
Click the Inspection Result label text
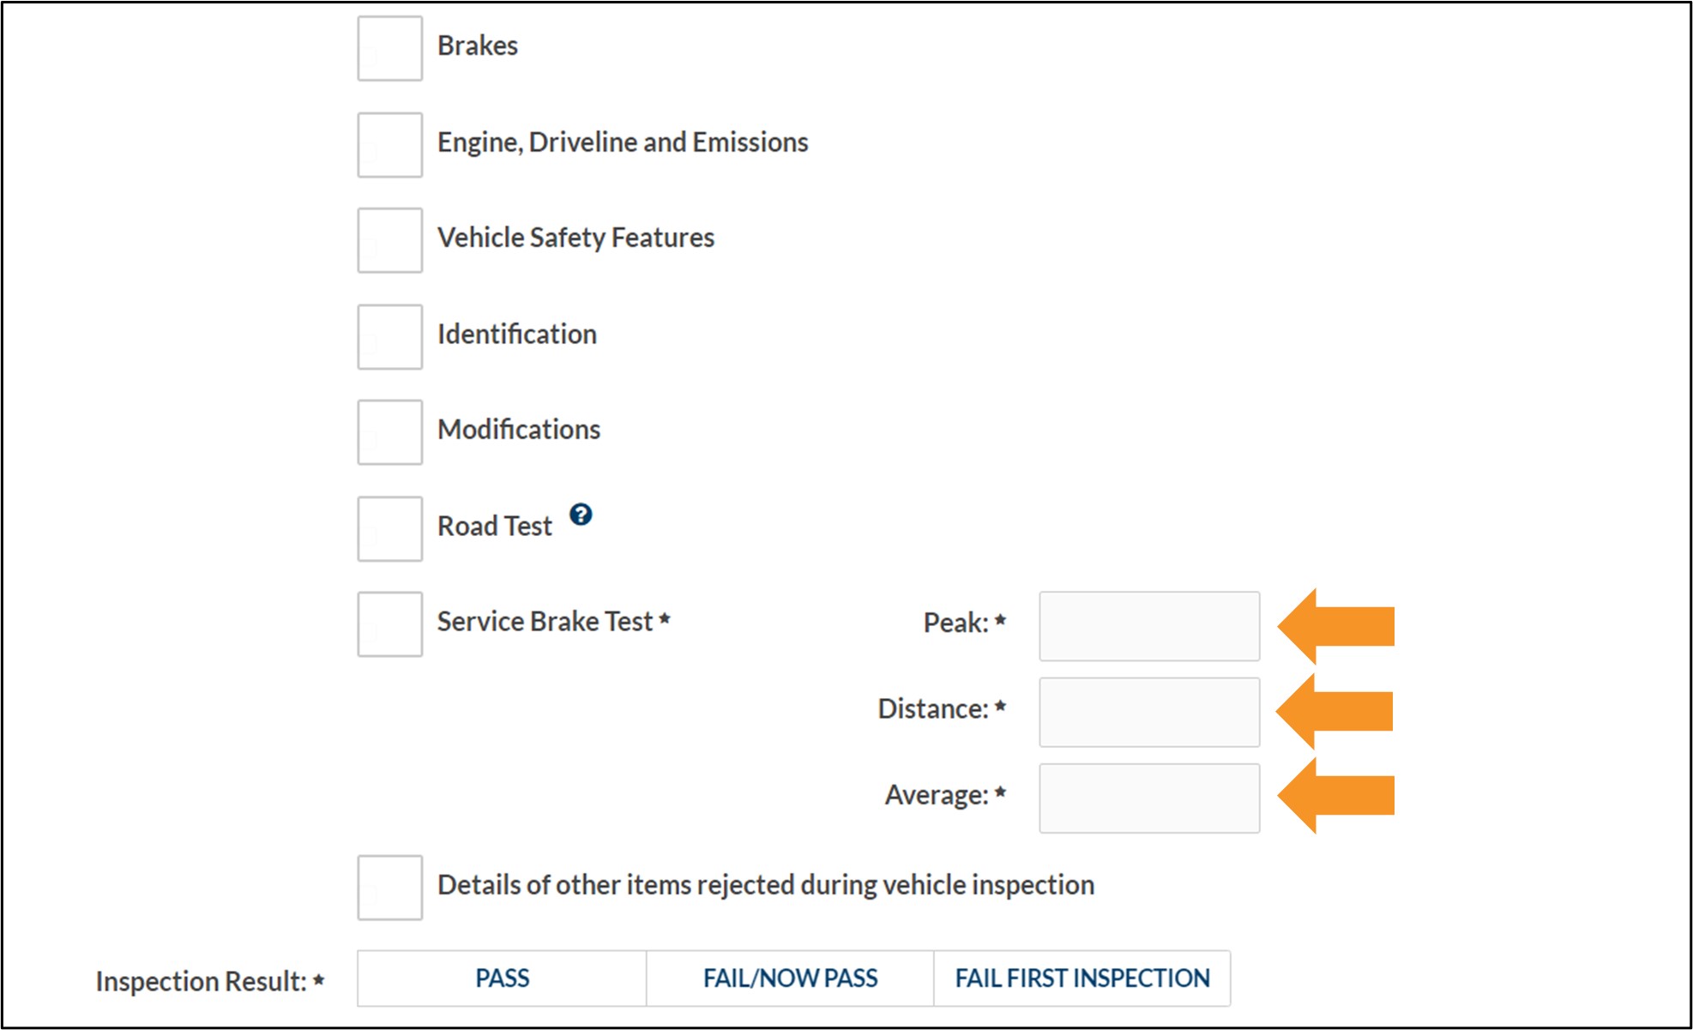(202, 981)
